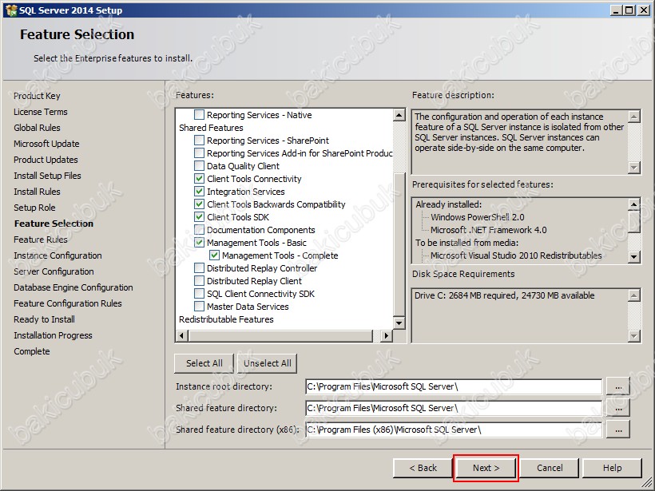Maximize the SQL Server 2014 Setup window
Image resolution: width=655 pixels, height=491 pixels.
[x=629, y=10]
